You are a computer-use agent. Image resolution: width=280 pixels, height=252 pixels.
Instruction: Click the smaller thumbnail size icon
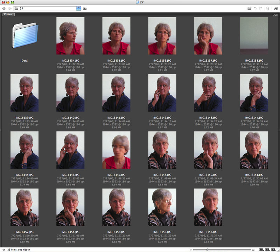(190, 250)
